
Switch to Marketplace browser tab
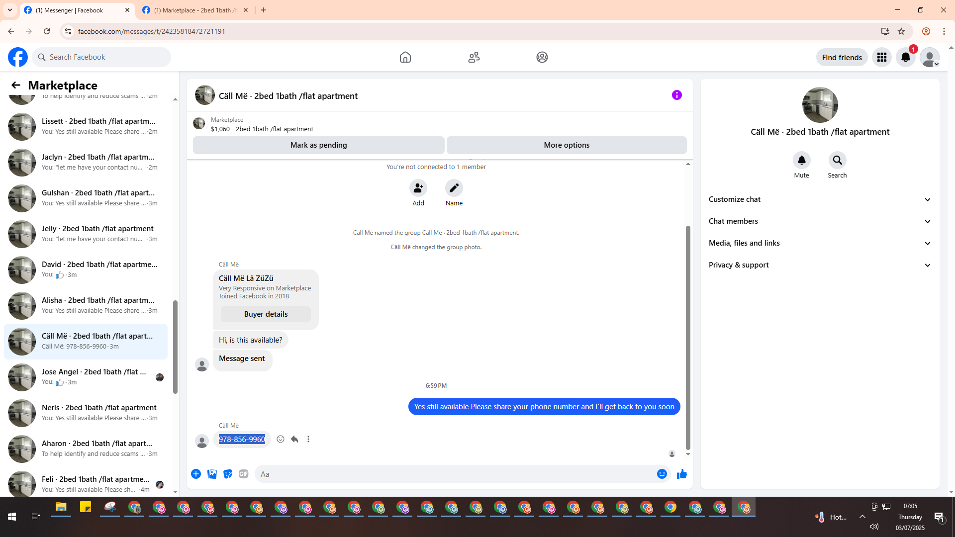point(195,10)
